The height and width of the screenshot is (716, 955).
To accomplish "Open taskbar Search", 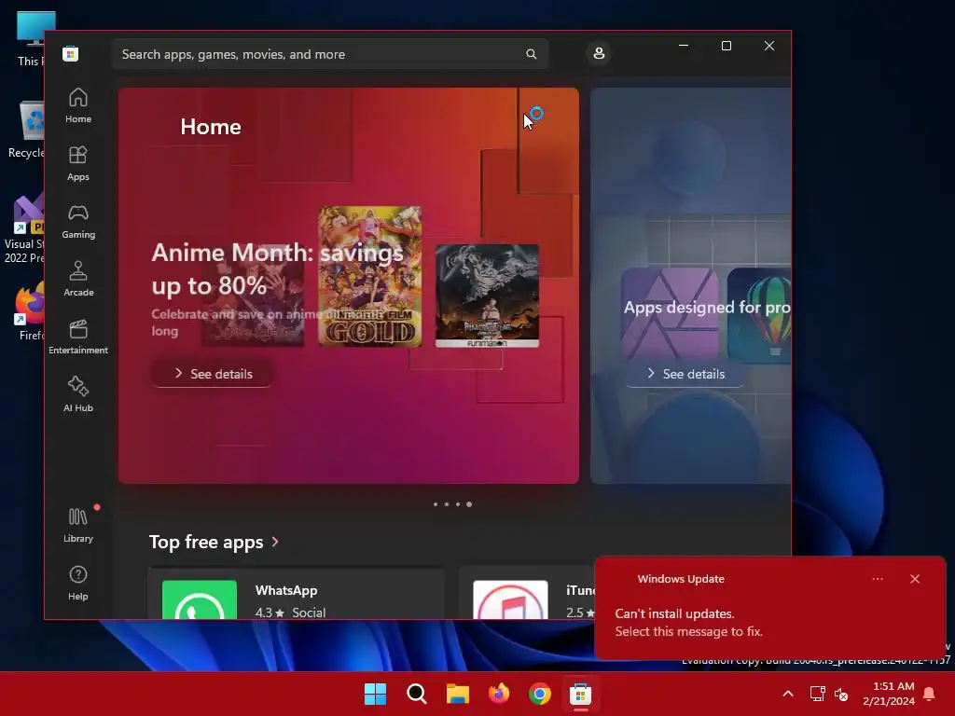I will coord(417,694).
